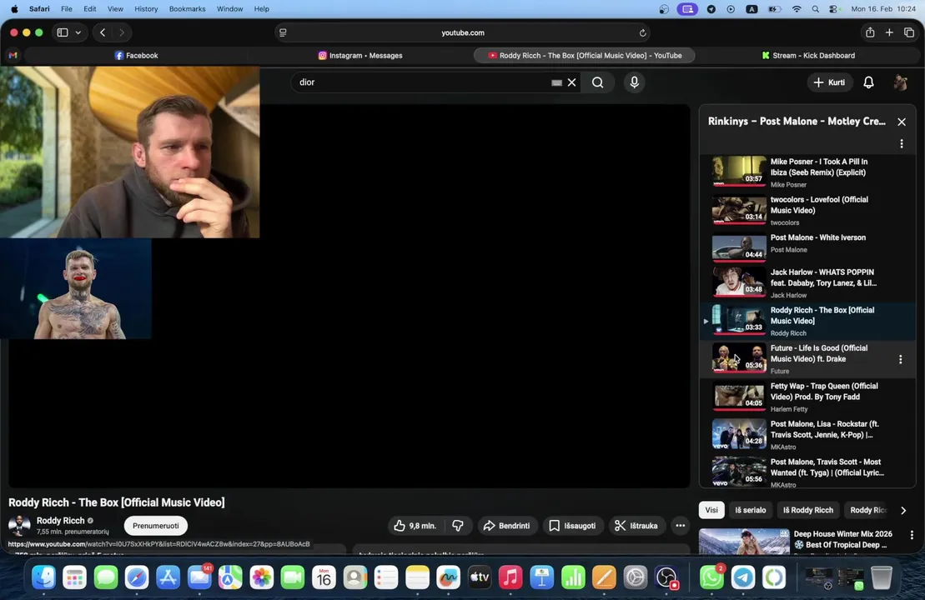Open options for Deep House Winter Mix

912,535
